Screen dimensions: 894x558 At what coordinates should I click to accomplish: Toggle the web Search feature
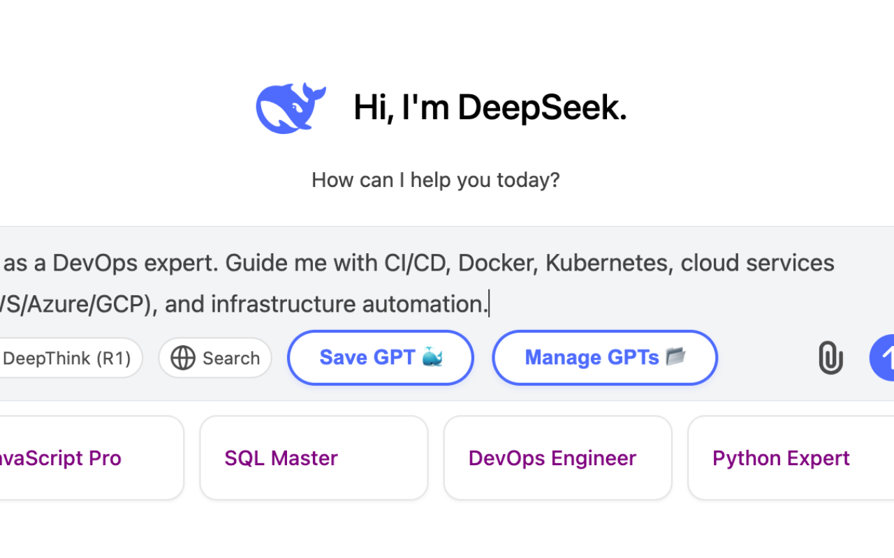[215, 358]
